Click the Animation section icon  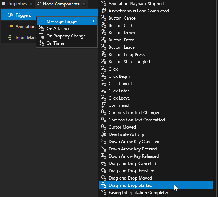(10, 26)
